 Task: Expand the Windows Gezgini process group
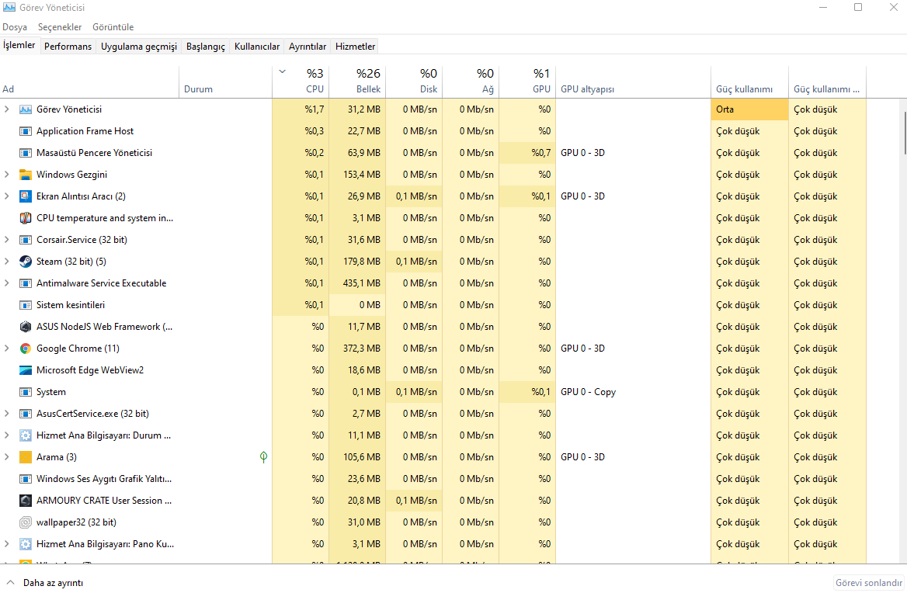[x=7, y=175]
